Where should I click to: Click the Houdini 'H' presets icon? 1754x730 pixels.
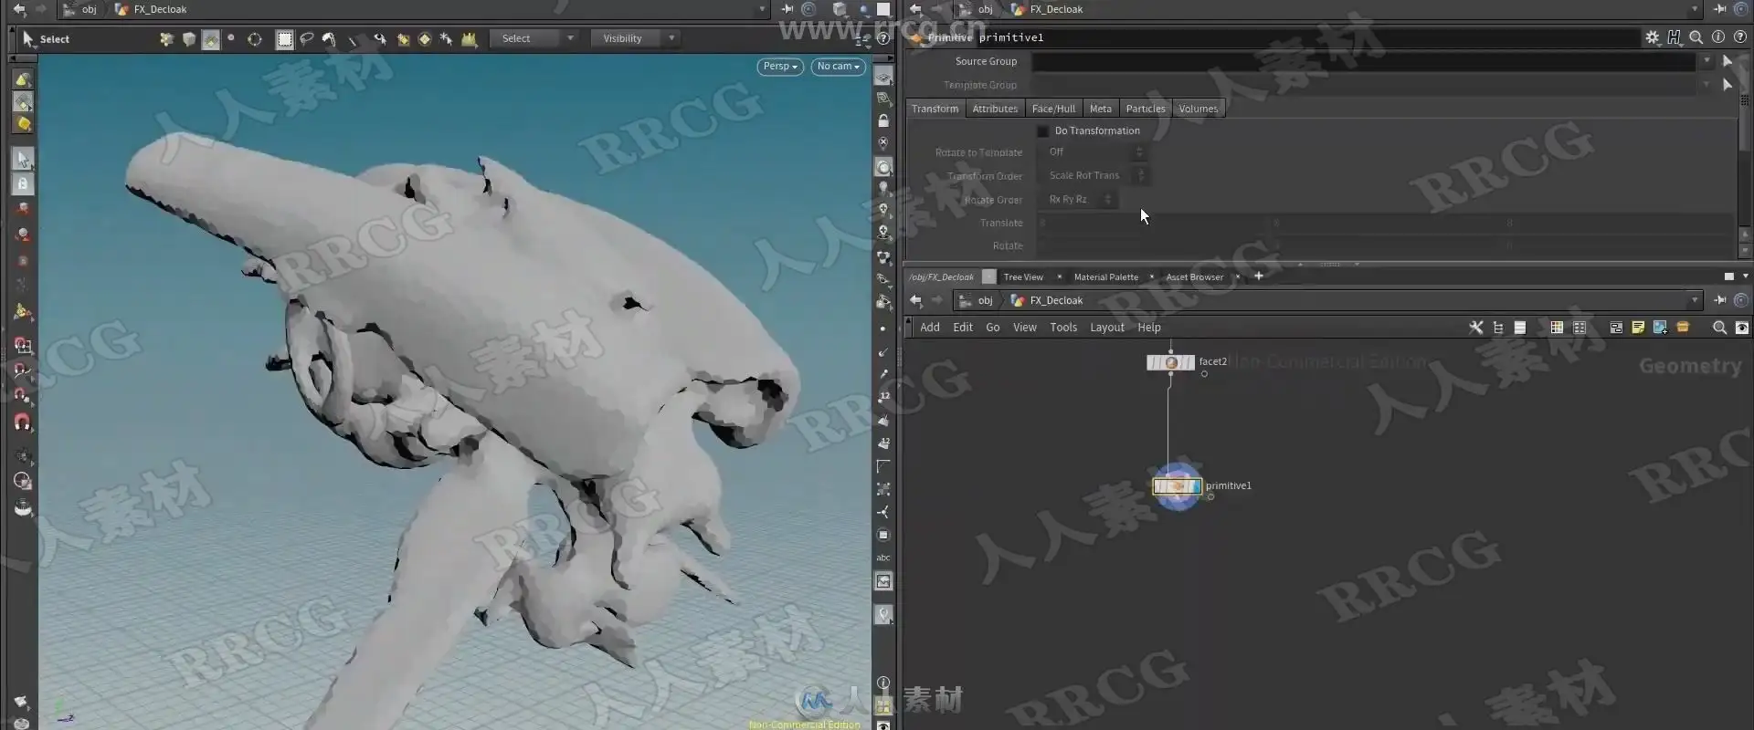[x=1674, y=37]
